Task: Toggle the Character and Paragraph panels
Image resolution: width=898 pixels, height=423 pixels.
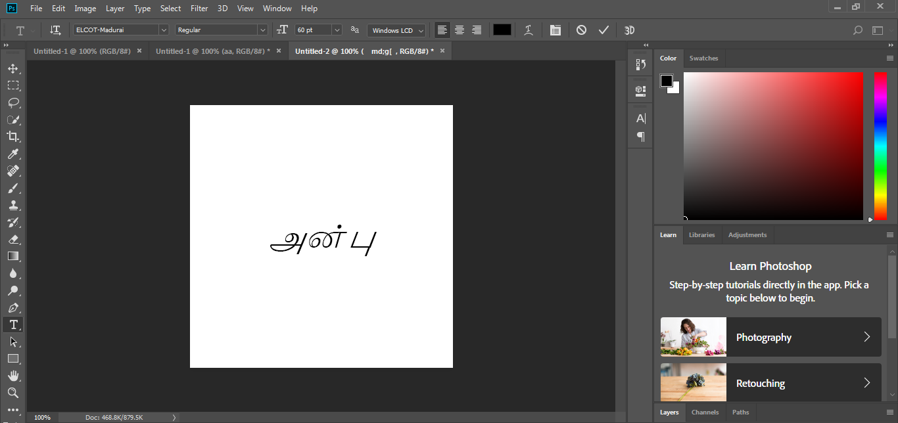Action: [x=555, y=30]
